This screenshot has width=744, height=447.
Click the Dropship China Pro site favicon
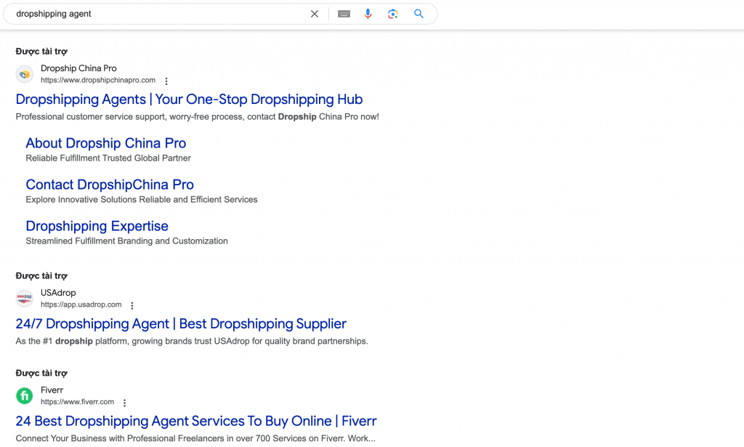(24, 73)
